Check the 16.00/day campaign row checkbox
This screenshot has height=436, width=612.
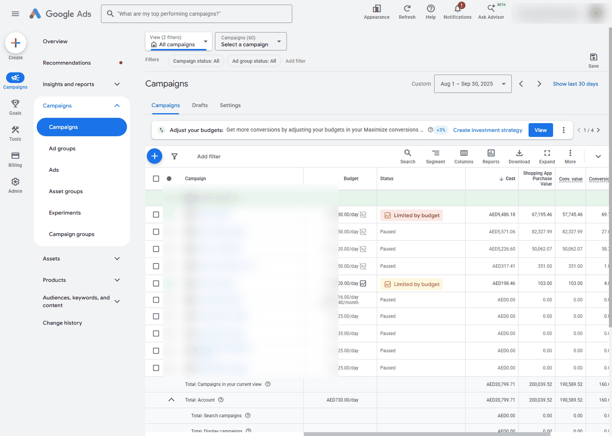(x=156, y=300)
